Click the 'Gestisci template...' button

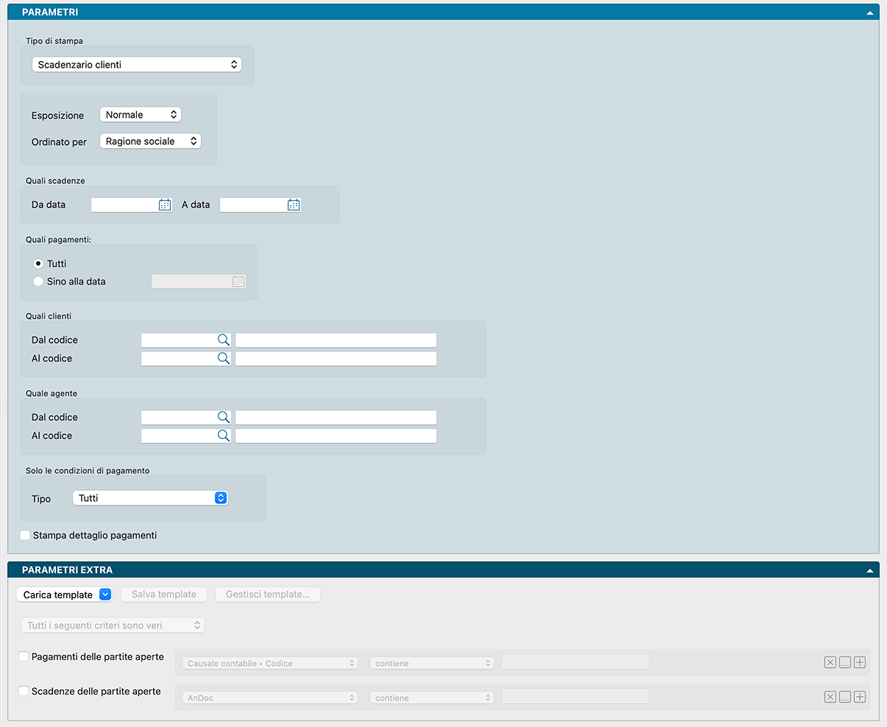[267, 595]
